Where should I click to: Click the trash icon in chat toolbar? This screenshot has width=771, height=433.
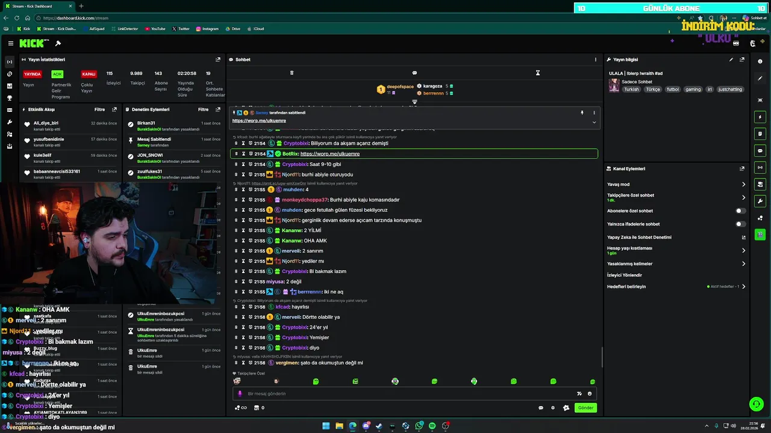pos(292,73)
